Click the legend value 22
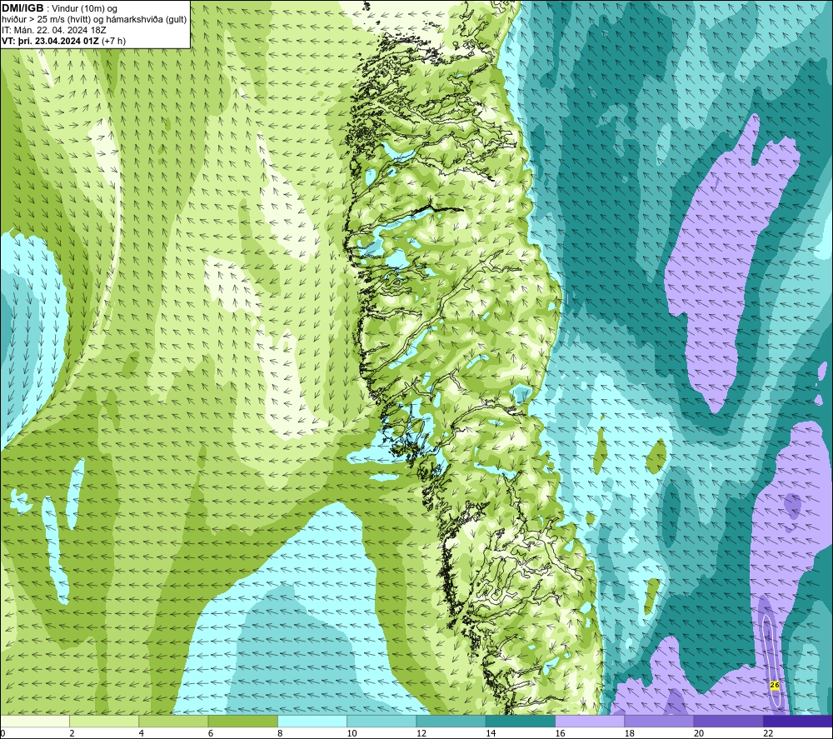Image resolution: width=833 pixels, height=739 pixels. pos(768,733)
